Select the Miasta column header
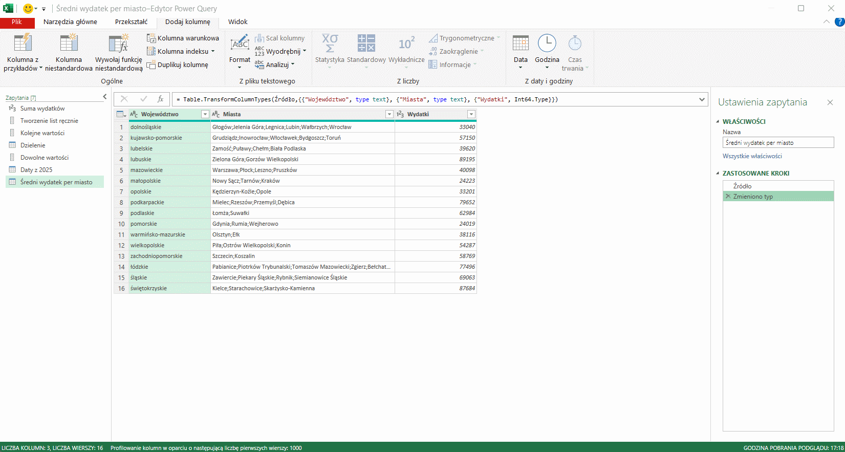Viewport: 845px width, 452px height. pyautogui.click(x=302, y=114)
